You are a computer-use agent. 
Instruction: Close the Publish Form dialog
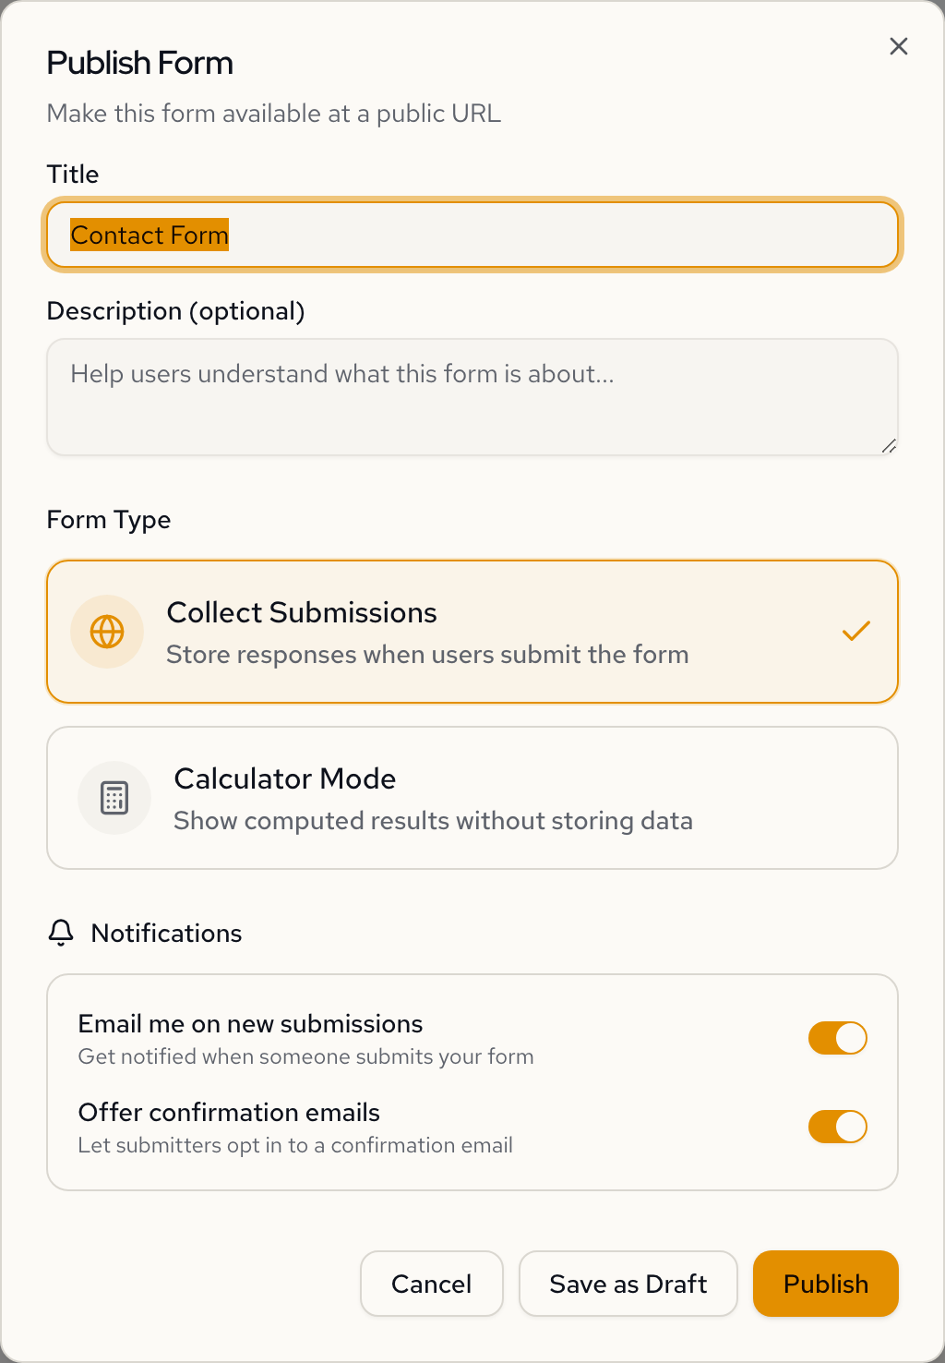point(898,45)
